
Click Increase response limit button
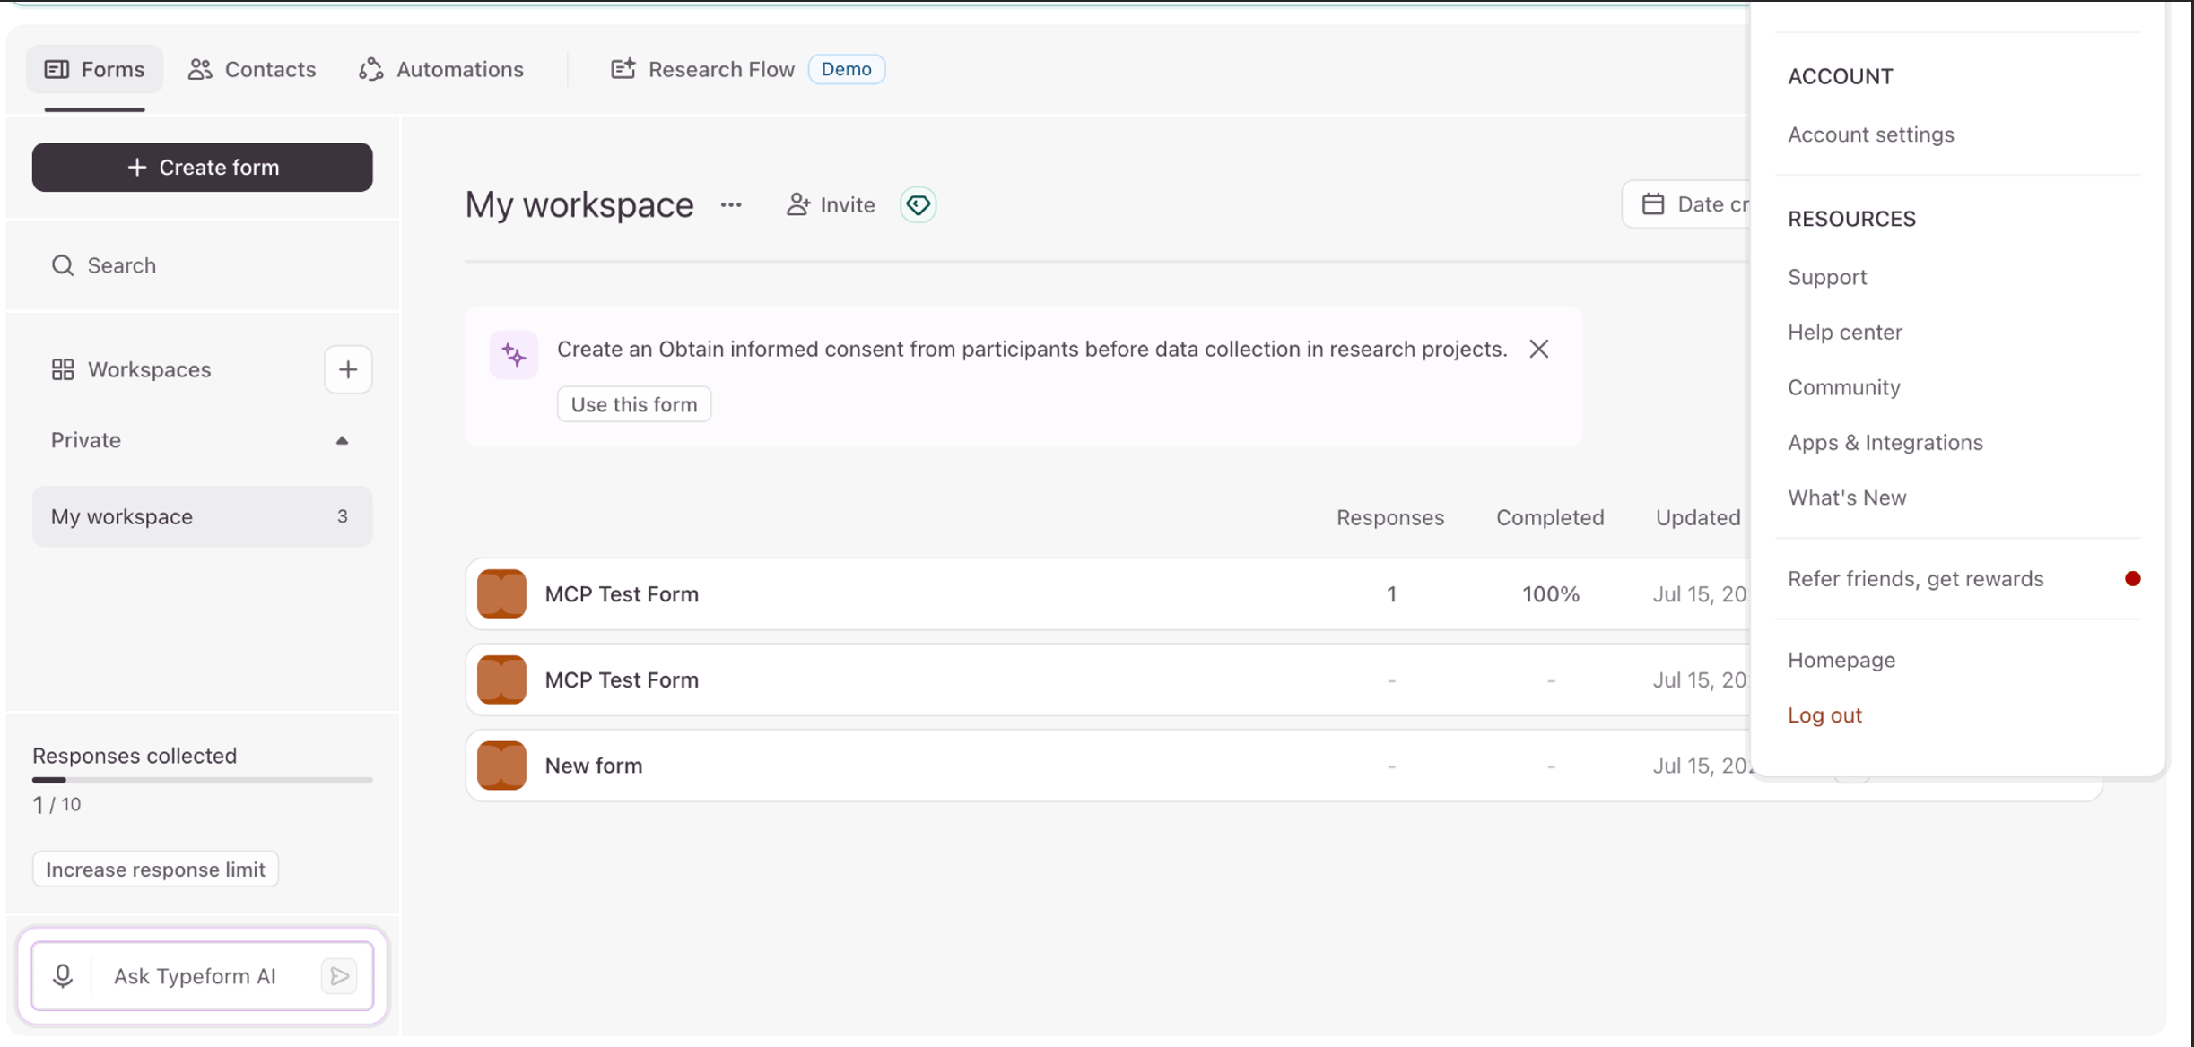tap(155, 870)
